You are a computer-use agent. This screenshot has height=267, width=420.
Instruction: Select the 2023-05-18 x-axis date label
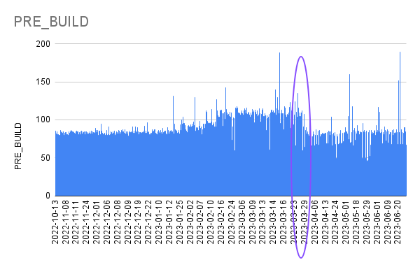click(356, 222)
